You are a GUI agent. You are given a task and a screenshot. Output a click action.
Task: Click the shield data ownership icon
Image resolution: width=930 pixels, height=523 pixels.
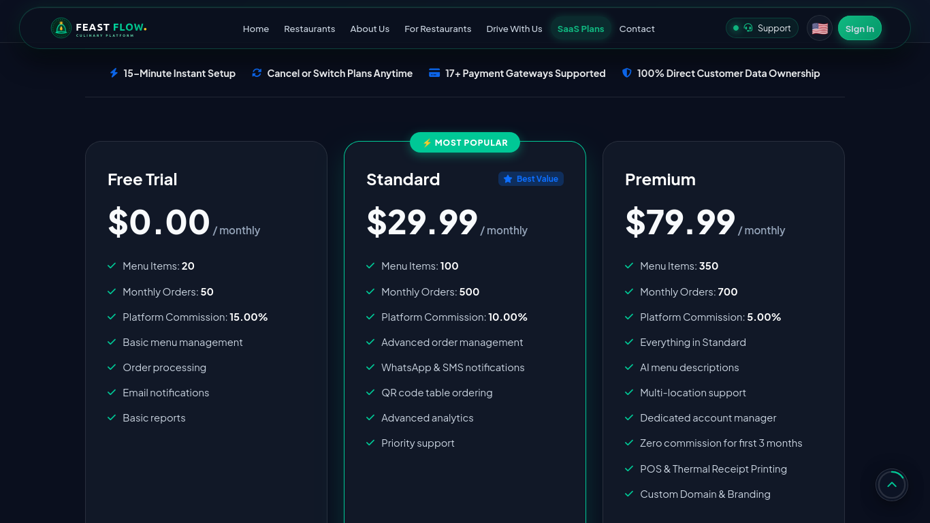click(627, 73)
